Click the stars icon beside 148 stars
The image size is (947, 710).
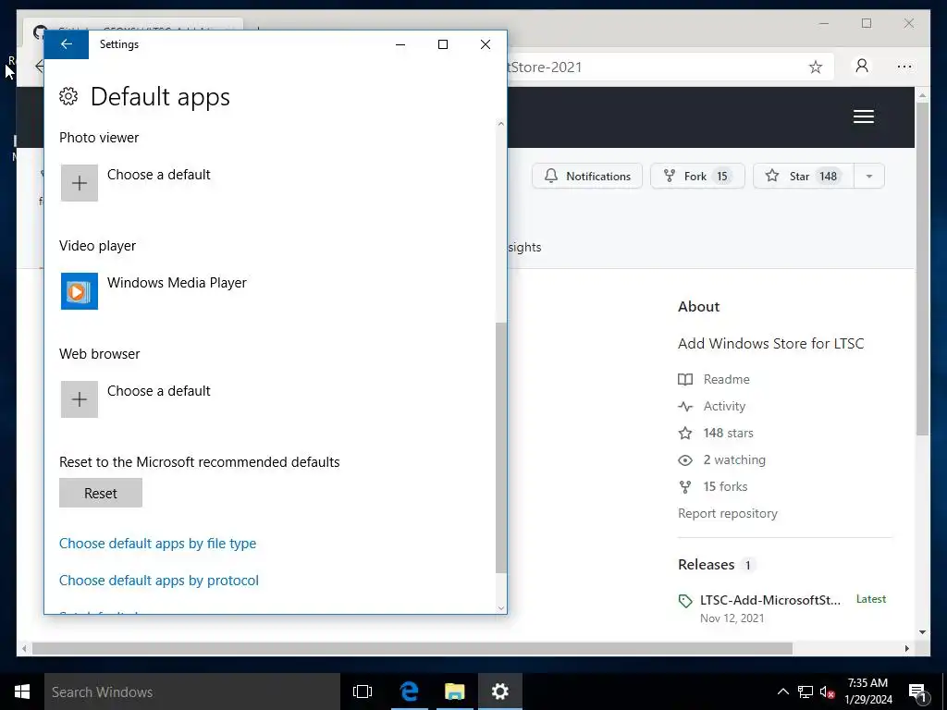point(685,433)
